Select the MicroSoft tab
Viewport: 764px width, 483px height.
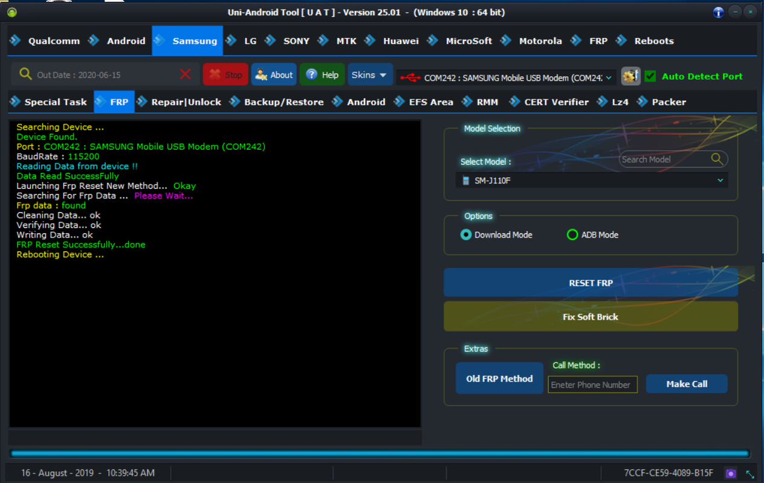click(461, 41)
